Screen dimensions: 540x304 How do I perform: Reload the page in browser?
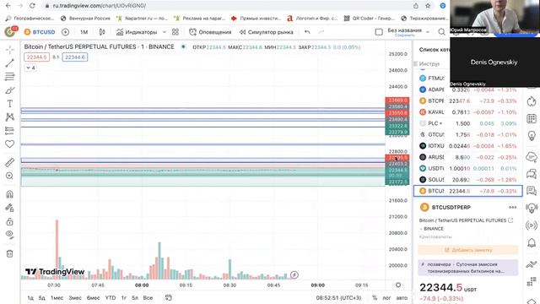32,6
